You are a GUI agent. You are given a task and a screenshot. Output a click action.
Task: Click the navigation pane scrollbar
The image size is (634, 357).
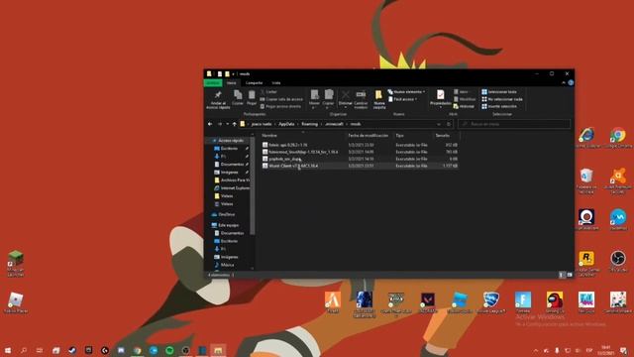253,186
